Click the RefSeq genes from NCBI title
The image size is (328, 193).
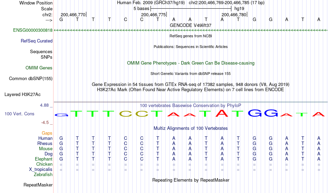click(191, 36)
